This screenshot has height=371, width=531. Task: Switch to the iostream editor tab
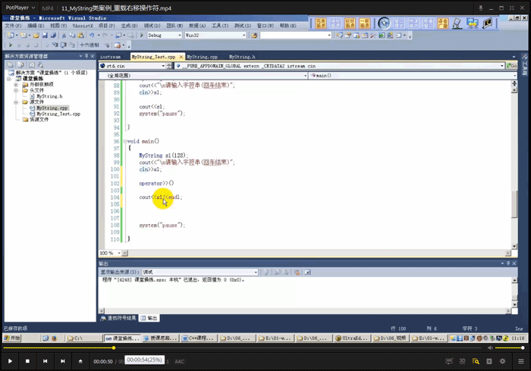pos(111,57)
